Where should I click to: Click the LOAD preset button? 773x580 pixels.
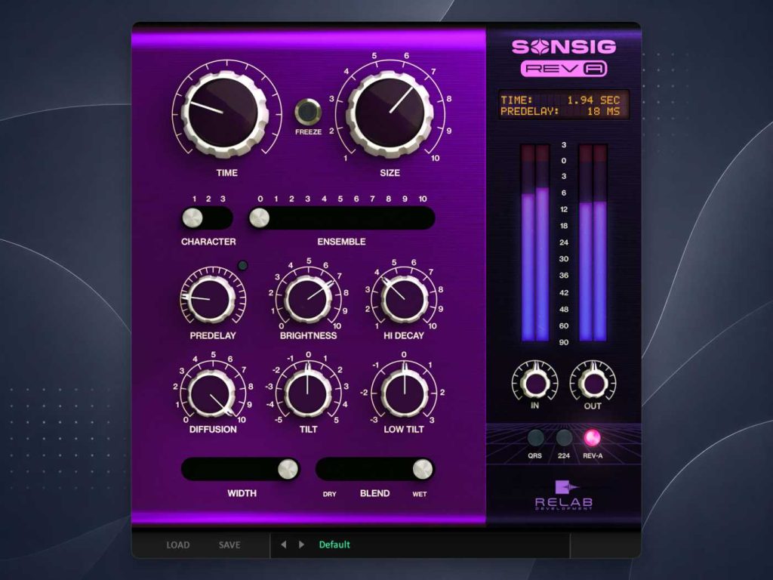[178, 545]
